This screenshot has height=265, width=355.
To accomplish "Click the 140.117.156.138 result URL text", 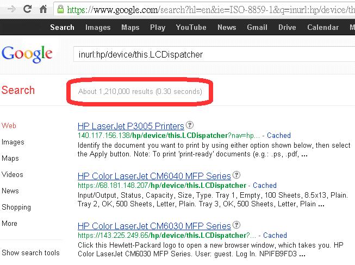I will tap(169, 135).
